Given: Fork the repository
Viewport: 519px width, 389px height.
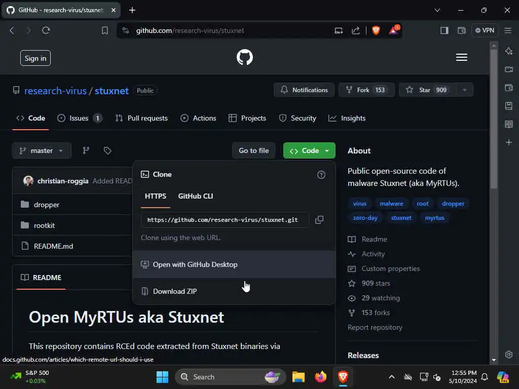Looking at the screenshot, I should coord(366,90).
